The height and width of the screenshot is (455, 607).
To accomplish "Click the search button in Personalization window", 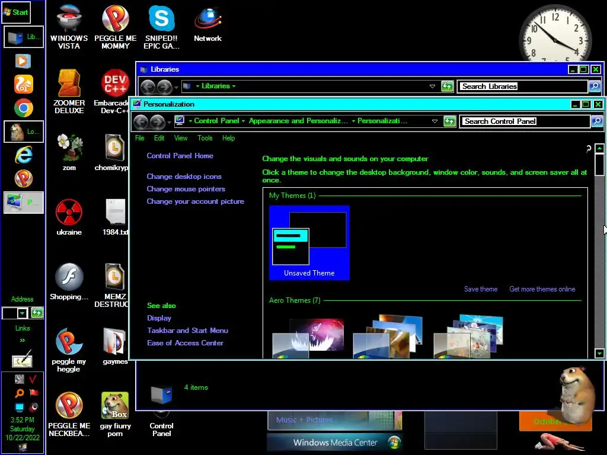I will point(597,121).
